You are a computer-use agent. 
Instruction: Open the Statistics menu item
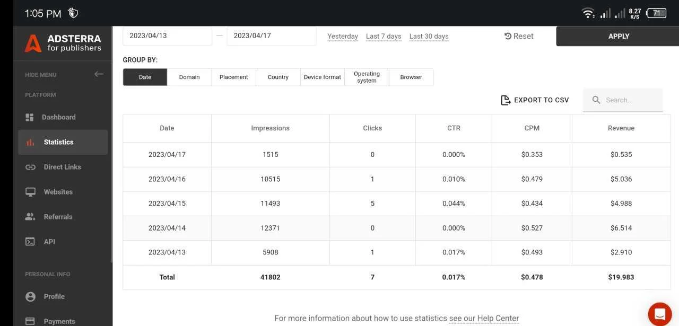coord(63,142)
